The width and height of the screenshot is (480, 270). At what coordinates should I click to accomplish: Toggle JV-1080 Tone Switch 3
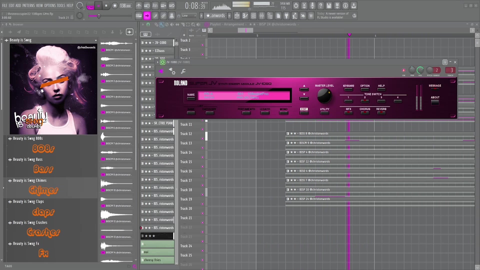[381, 101]
